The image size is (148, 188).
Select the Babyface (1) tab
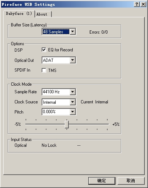click(19, 14)
